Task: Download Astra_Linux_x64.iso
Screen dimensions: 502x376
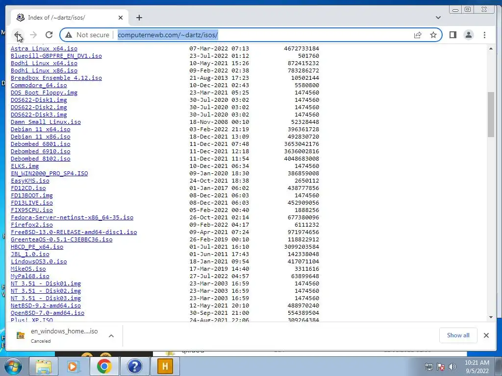Action: pos(44,48)
